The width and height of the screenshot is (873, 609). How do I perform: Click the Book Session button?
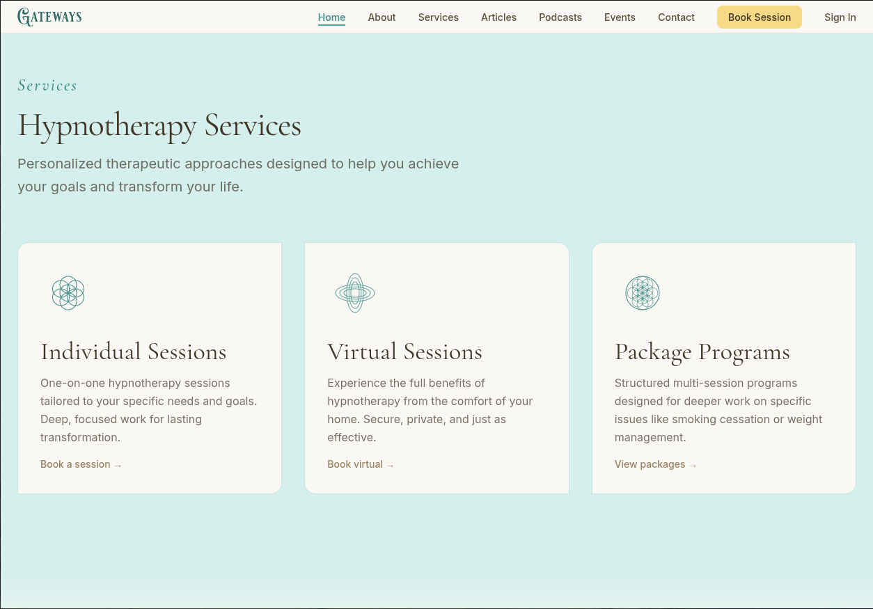[759, 17]
